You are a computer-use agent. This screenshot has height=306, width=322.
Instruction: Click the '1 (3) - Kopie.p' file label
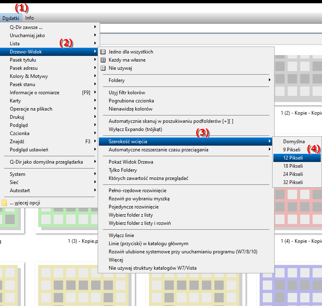click(83, 241)
